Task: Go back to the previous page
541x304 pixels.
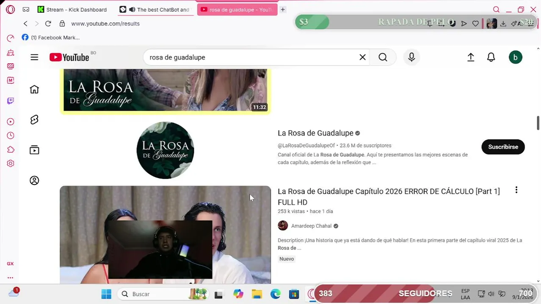Action: point(25,24)
